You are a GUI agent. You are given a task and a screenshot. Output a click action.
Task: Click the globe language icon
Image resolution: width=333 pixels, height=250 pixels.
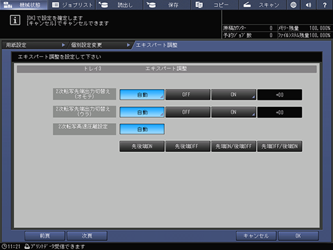(x=293, y=5)
